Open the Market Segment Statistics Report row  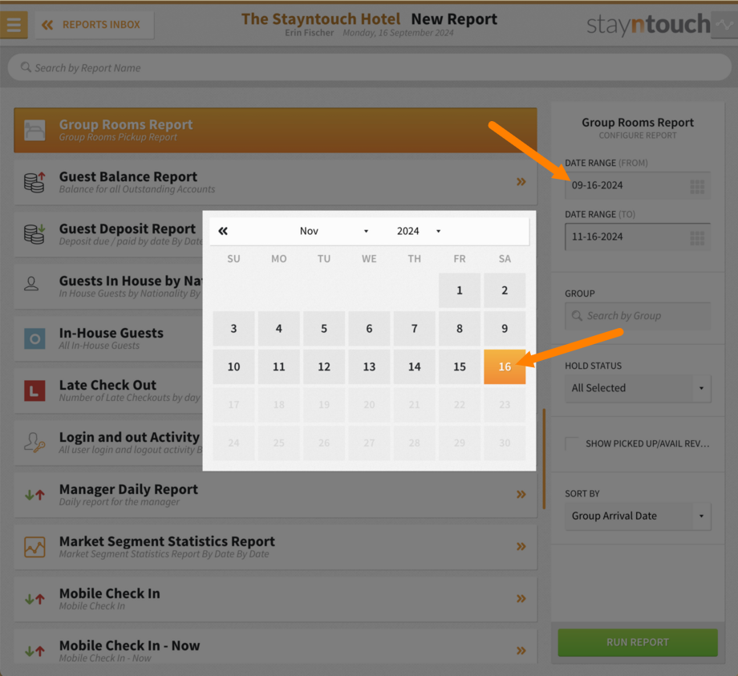click(x=275, y=547)
